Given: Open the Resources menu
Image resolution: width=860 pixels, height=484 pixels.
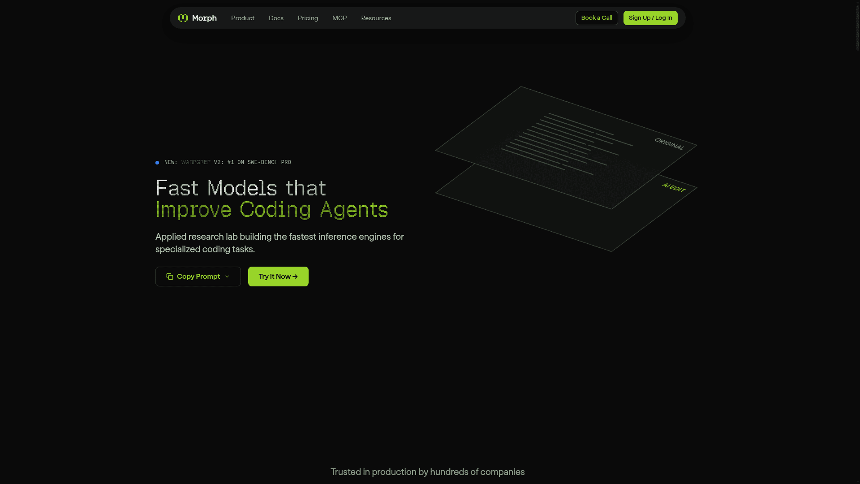Looking at the screenshot, I should tap(376, 18).
